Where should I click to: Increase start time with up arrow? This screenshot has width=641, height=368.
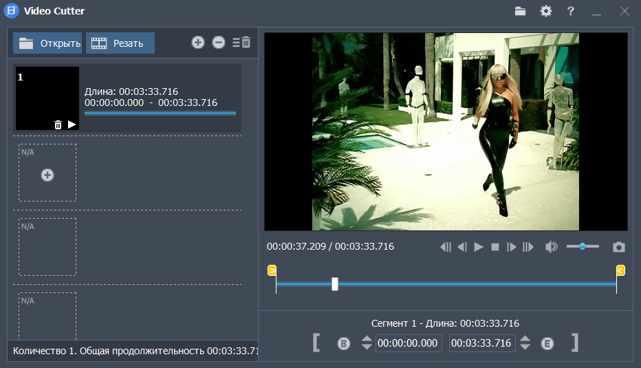click(x=367, y=338)
